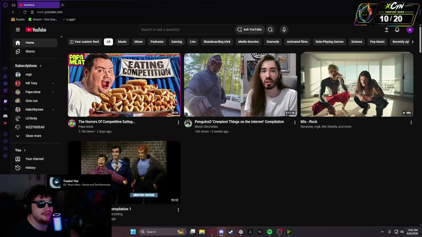
Task: Select the Science filter chip
Action: (357, 42)
